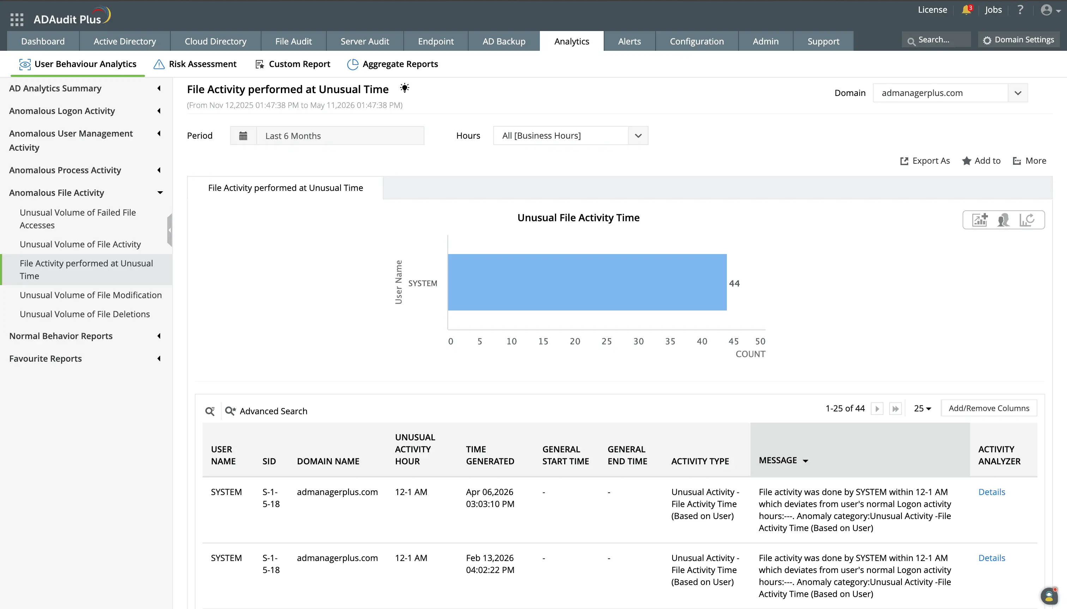Click the add chart icon
Viewport: 1067px width, 609px height.
[x=980, y=219]
